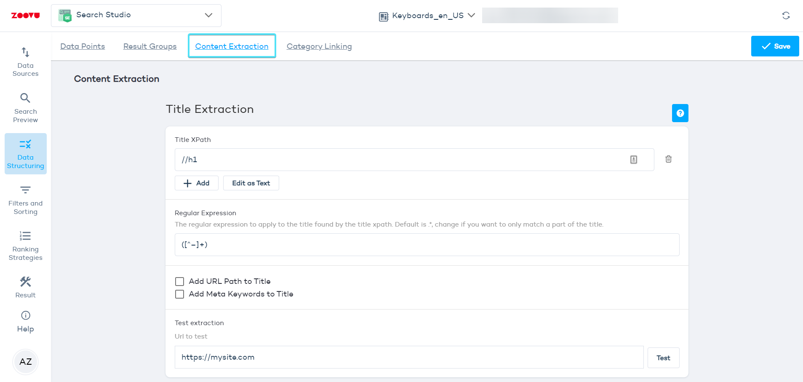Open the Data Sources panel
Image resolution: width=803 pixels, height=382 pixels.
pyautogui.click(x=25, y=62)
